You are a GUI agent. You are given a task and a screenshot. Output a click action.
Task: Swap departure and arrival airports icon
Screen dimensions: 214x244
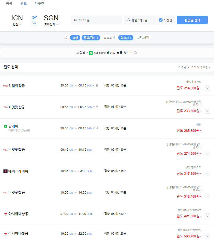point(34,23)
